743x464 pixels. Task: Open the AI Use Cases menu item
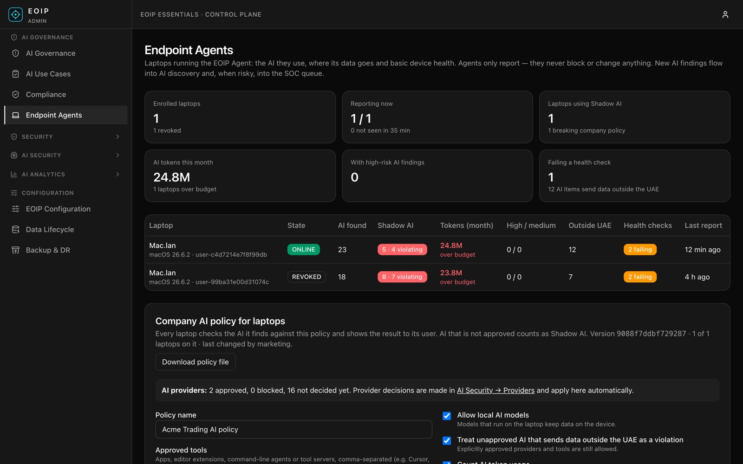coord(66,74)
